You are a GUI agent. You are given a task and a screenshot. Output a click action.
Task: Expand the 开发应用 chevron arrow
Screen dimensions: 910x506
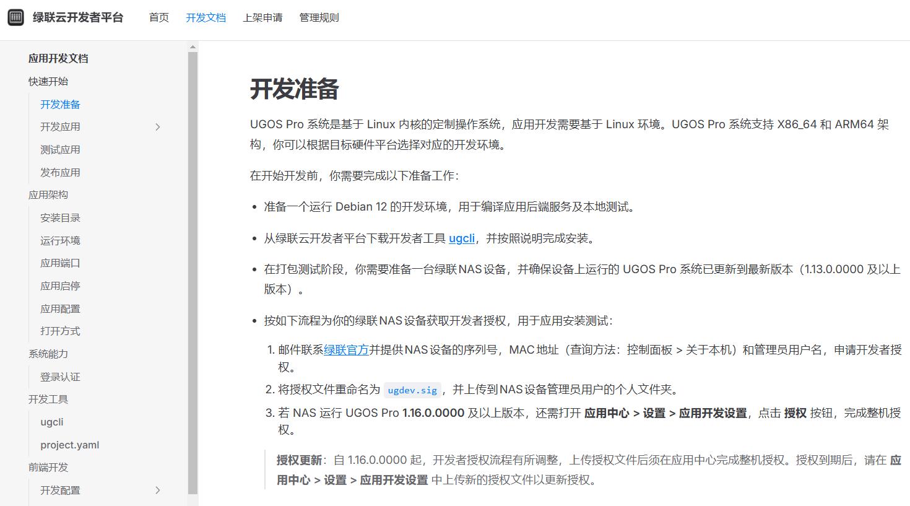[x=158, y=127]
